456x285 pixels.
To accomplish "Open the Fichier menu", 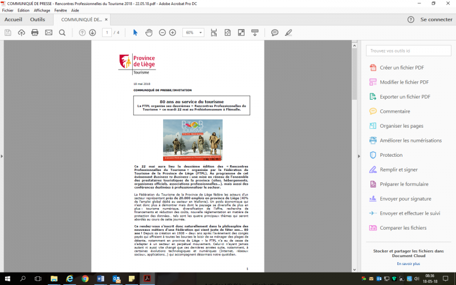I will (8, 10).
